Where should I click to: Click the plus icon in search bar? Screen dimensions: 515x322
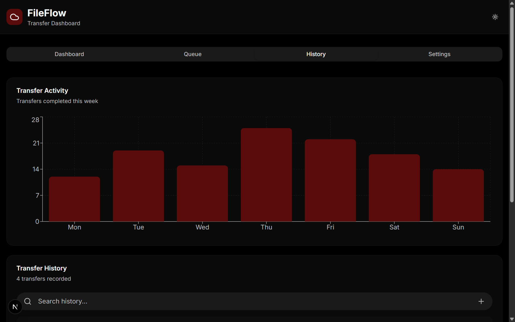tap(481, 301)
